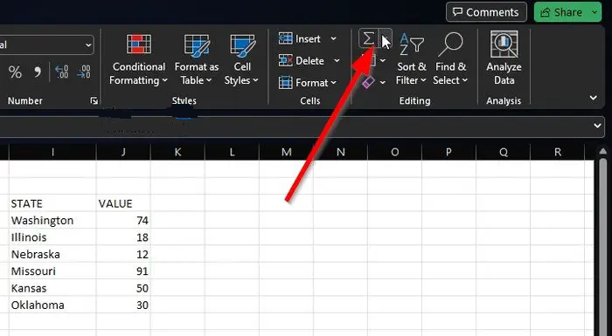Select column O header
612x336 pixels.
tap(394, 152)
